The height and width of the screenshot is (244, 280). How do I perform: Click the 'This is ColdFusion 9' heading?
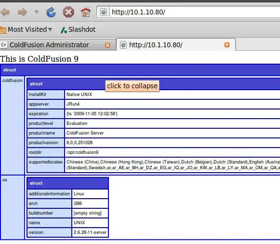coord(39,59)
